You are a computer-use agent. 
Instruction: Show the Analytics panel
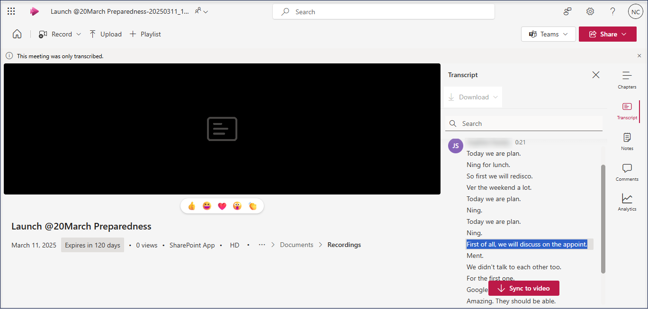[x=627, y=202]
